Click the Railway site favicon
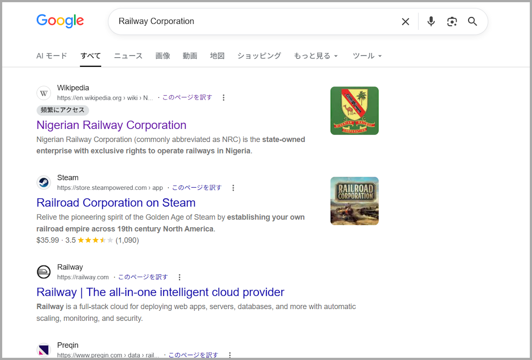The height and width of the screenshot is (360, 532). click(x=44, y=272)
